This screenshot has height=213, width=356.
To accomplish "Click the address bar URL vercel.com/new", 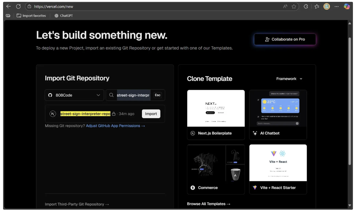I will pos(54,6).
